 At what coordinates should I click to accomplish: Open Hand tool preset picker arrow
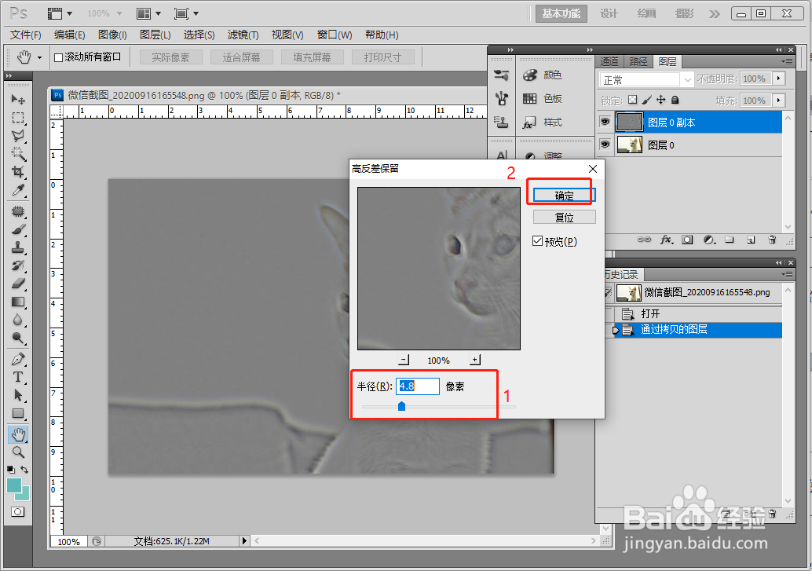click(x=39, y=57)
